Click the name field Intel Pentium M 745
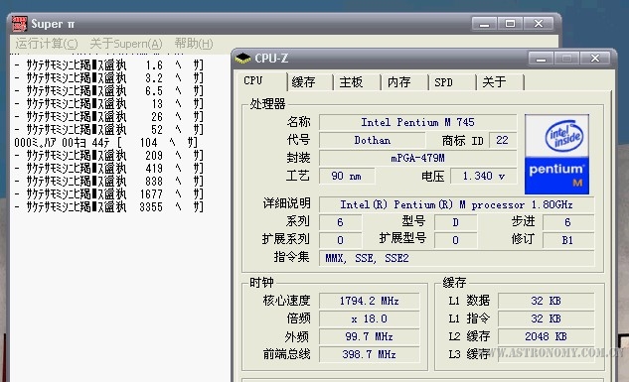Screen dimensions: 629x382 pos(417,122)
